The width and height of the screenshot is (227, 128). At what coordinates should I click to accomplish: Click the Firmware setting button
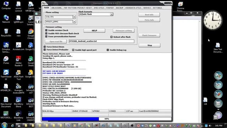point(124,31)
